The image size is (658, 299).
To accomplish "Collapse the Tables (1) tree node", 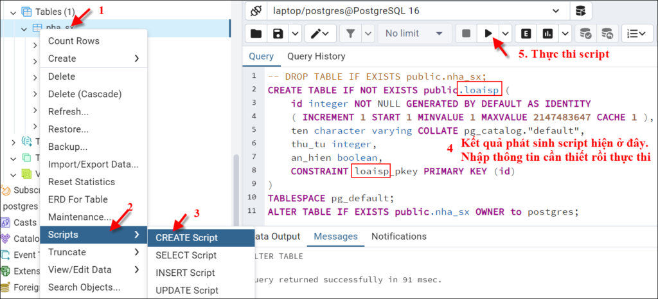I will (x=13, y=12).
